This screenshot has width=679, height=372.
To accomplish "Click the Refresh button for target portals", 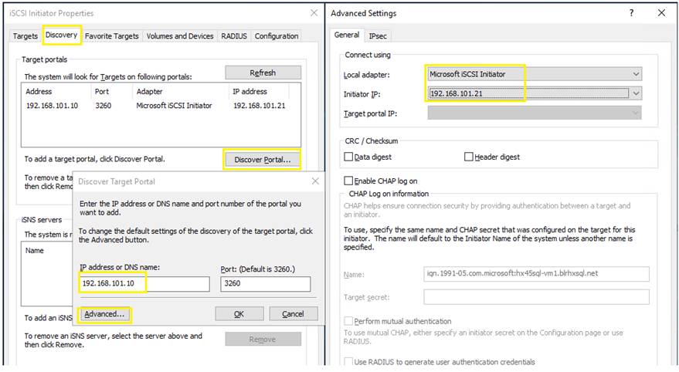I will pyautogui.click(x=263, y=73).
